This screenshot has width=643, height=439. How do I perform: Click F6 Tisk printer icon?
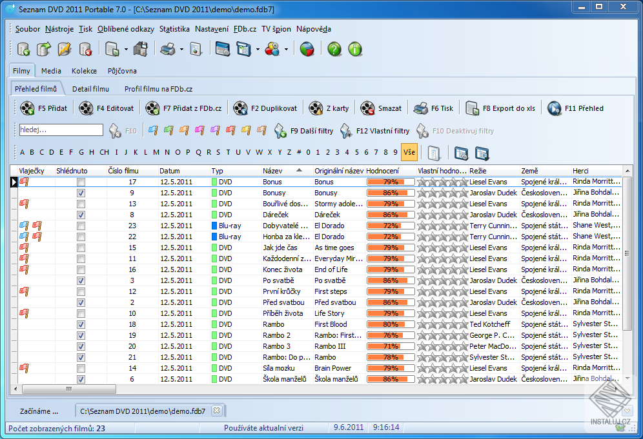point(421,108)
